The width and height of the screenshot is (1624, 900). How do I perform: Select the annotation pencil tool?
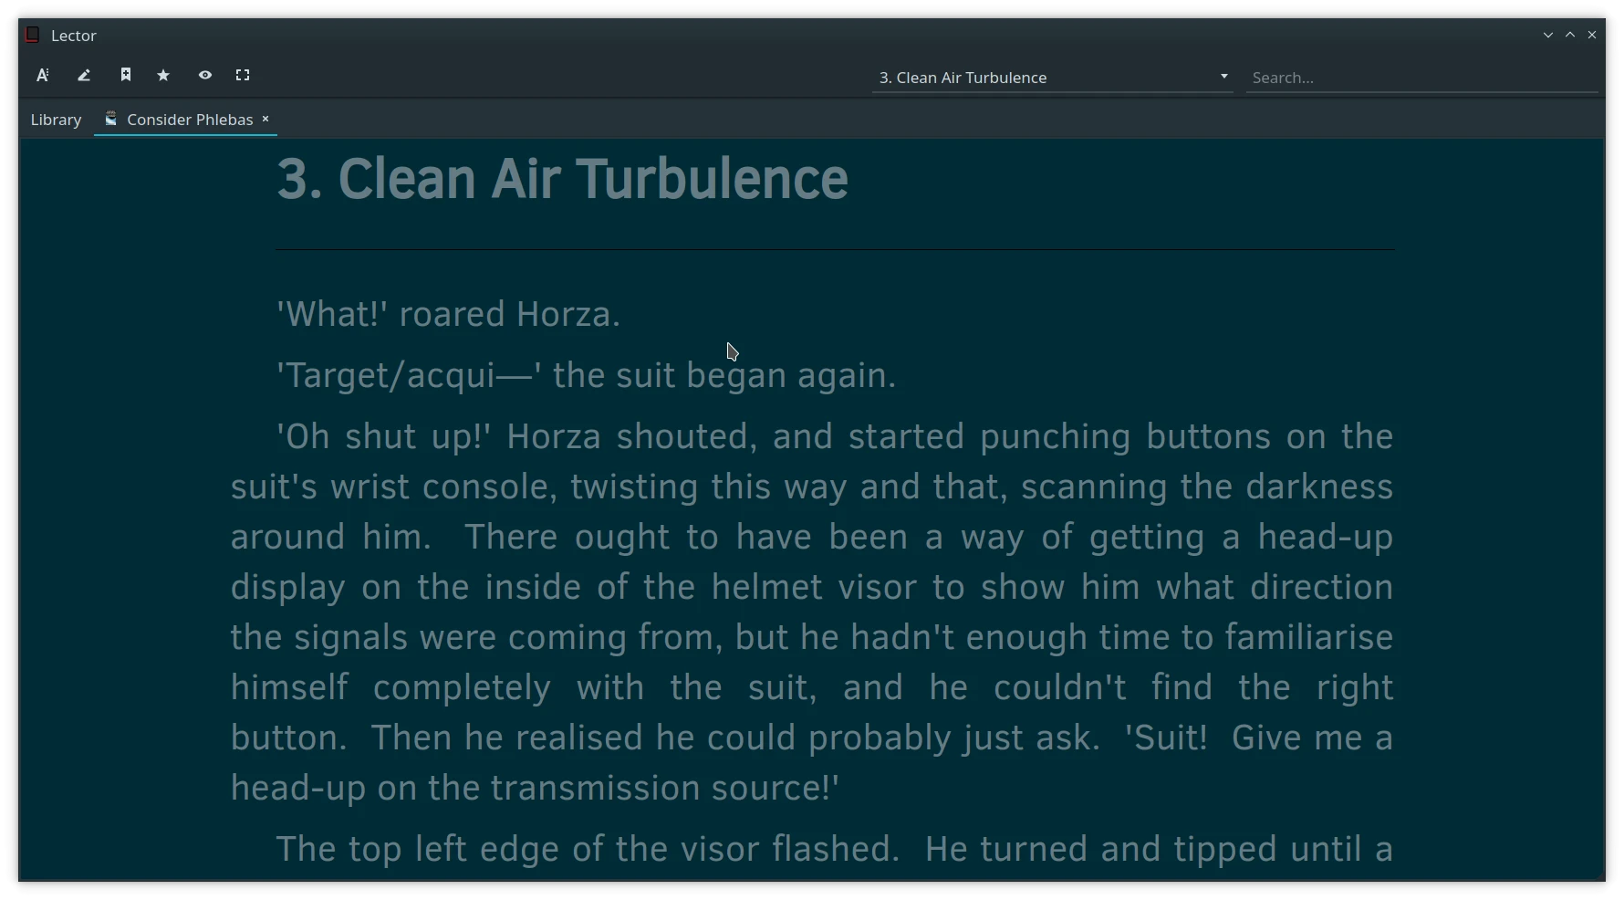coord(84,76)
